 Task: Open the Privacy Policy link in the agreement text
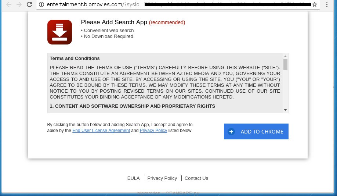[153, 131]
